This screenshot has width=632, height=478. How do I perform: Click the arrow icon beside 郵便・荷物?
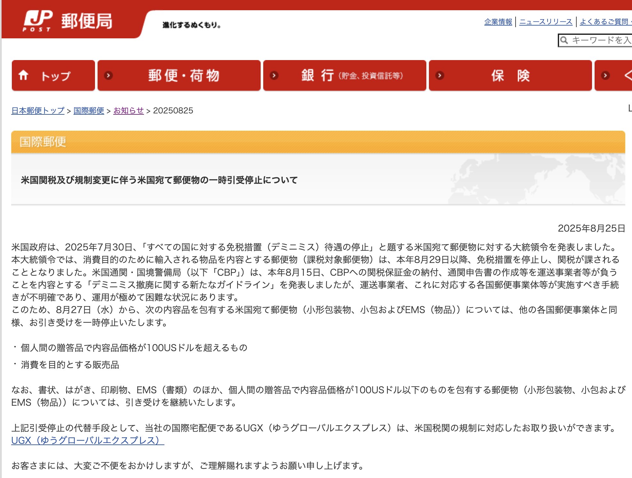pos(108,76)
